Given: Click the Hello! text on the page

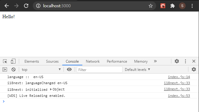Looking at the screenshot, I should [x=9, y=17].
